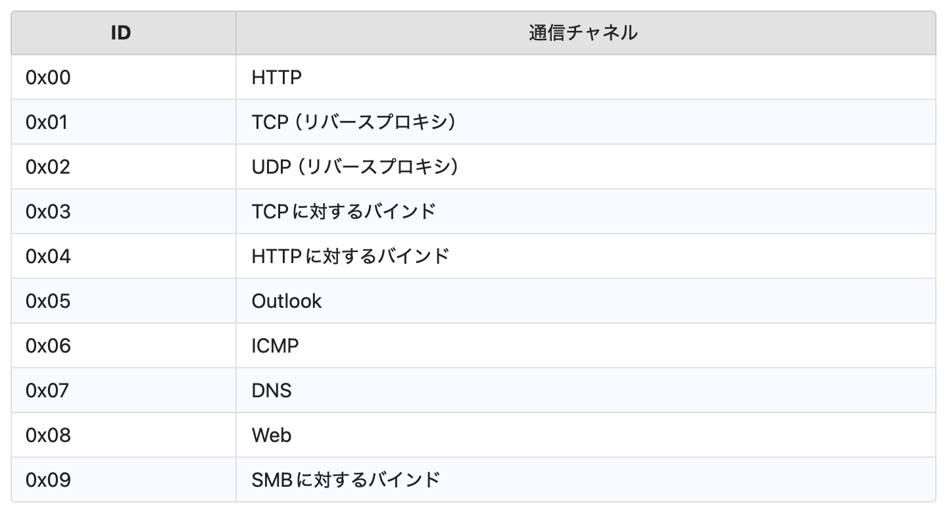The width and height of the screenshot is (947, 517).
Task: Select the 0x03 ID cell
Action: 48,212
